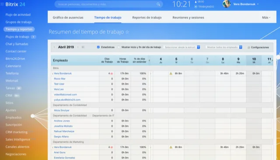Open Empleados in sidebar

[x=14, y=117]
